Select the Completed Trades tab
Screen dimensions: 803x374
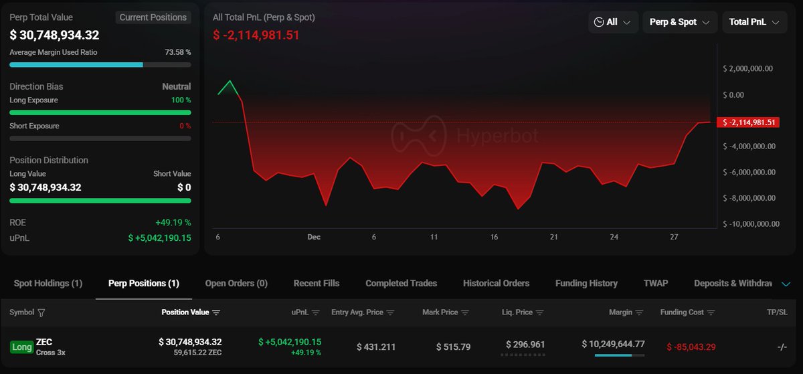(x=401, y=284)
